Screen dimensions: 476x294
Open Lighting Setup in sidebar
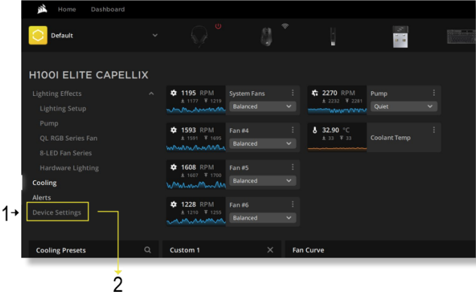coord(63,108)
